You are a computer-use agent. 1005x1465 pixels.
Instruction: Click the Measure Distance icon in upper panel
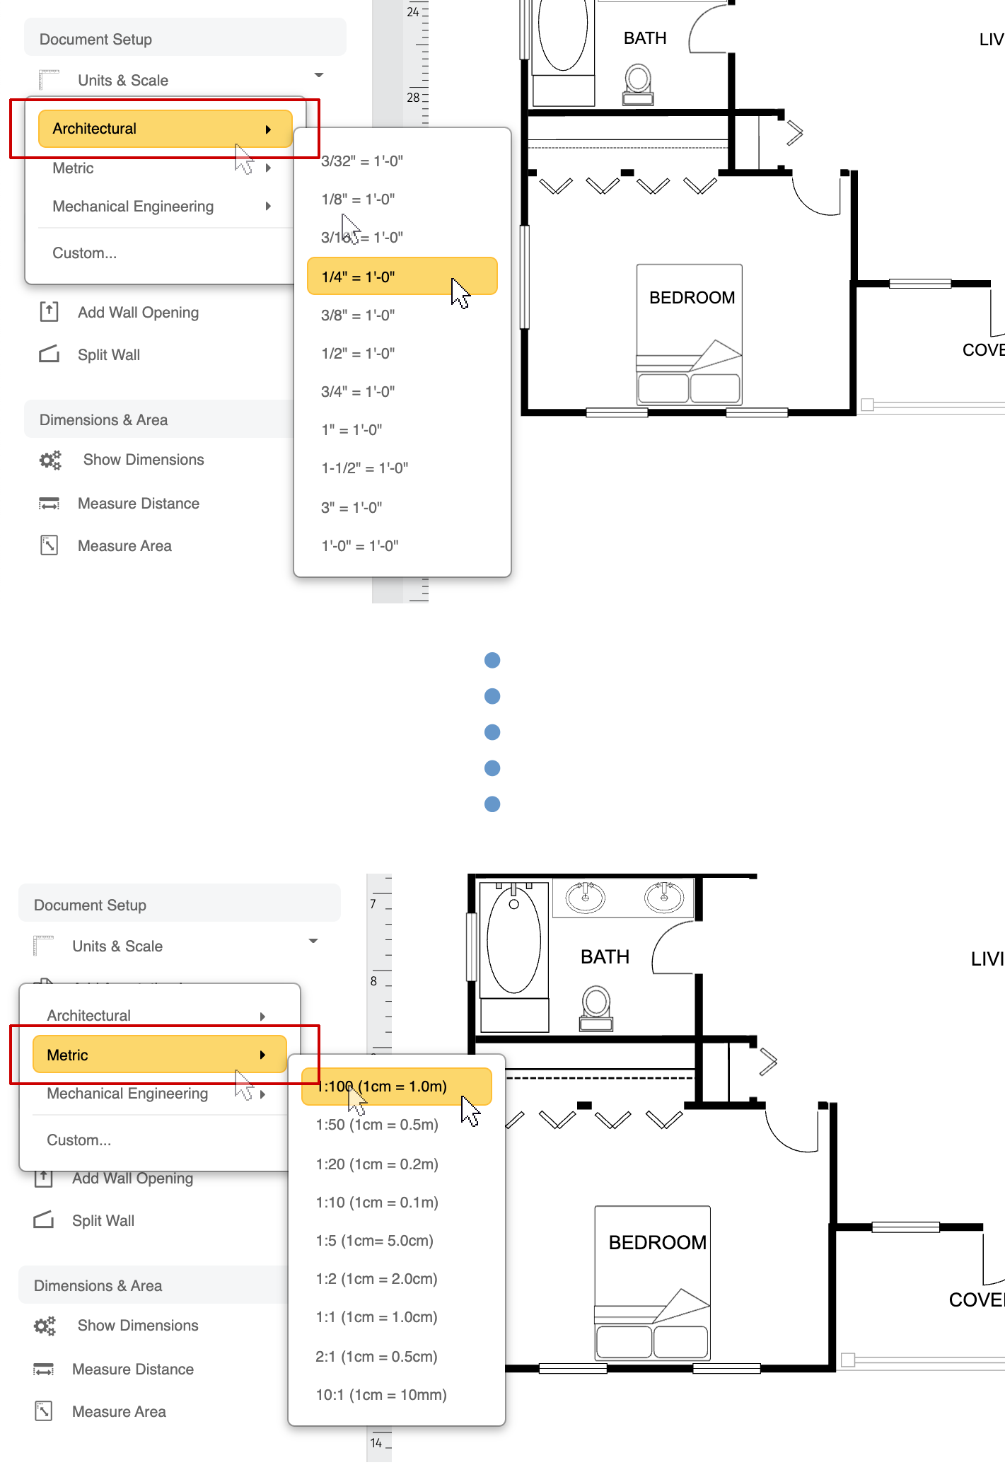point(49,504)
